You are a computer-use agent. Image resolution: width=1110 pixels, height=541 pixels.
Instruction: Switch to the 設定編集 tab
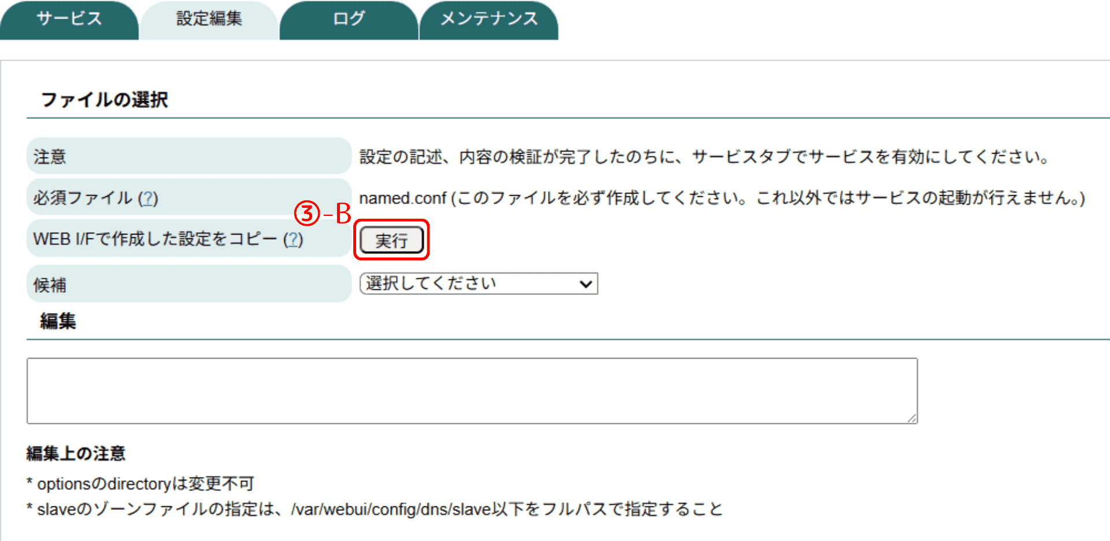tap(209, 19)
